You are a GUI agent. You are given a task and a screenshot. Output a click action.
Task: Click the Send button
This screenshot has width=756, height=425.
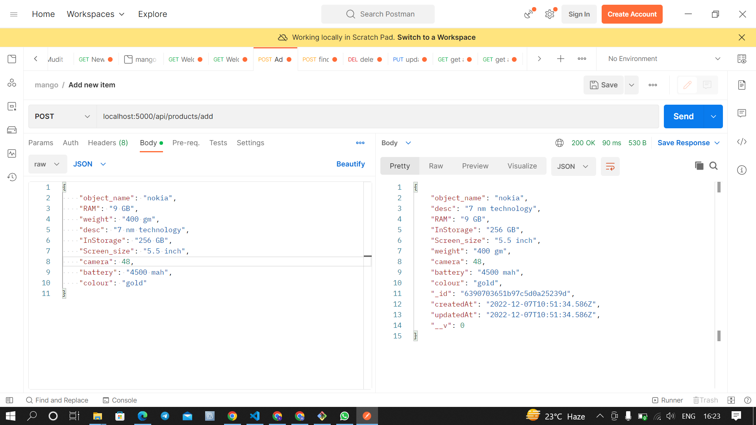pos(684,116)
